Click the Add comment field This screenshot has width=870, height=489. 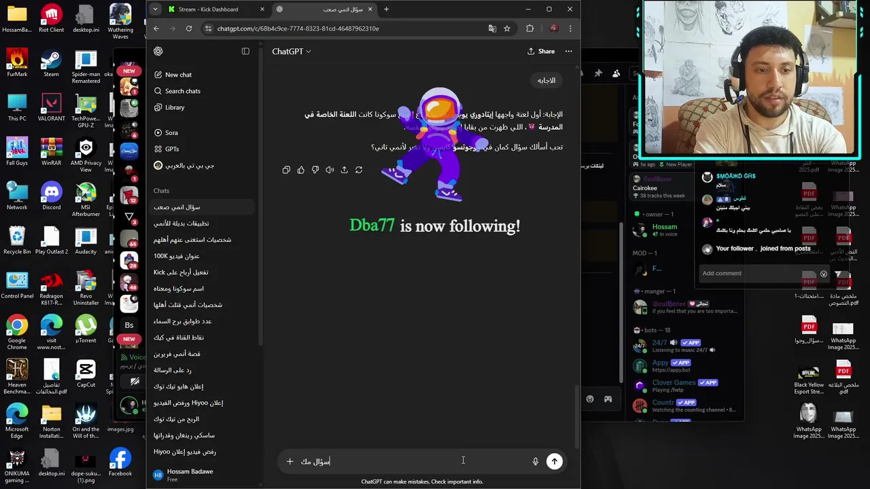point(756,273)
